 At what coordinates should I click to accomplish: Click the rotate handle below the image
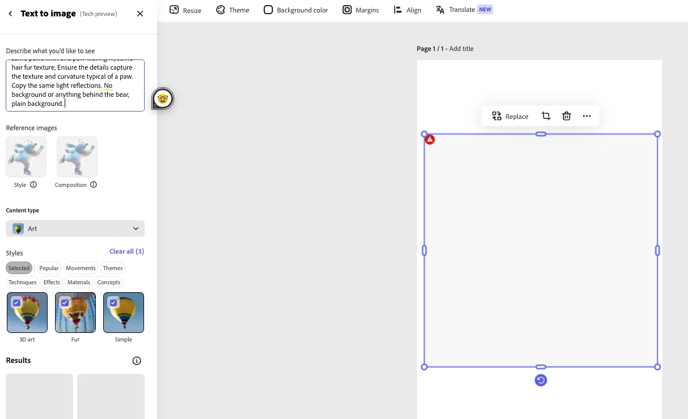(x=541, y=380)
